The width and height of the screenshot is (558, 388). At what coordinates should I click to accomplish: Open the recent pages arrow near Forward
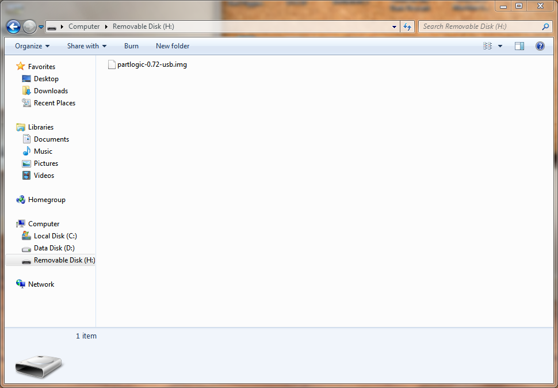pos(41,27)
